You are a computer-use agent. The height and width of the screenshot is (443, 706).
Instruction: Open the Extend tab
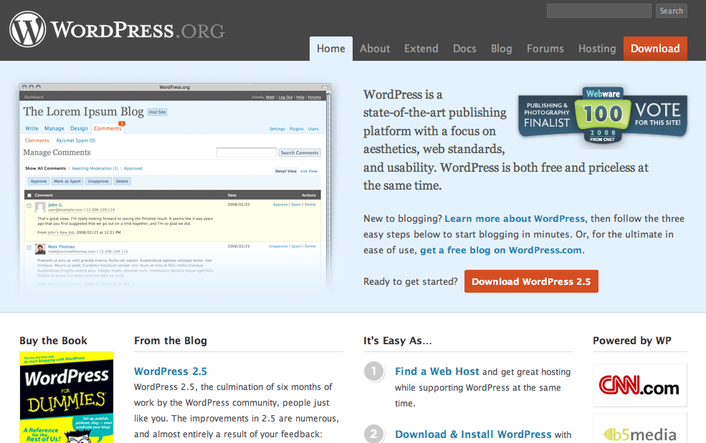point(421,49)
